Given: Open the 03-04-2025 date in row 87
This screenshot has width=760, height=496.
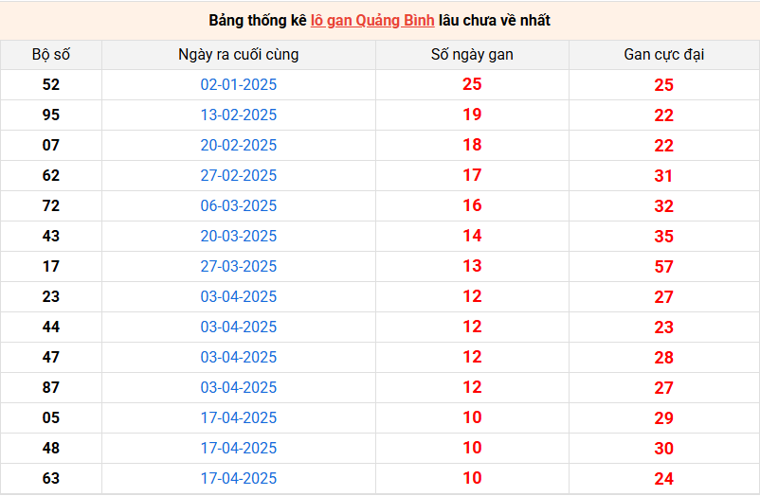Looking at the screenshot, I should pos(239,388).
